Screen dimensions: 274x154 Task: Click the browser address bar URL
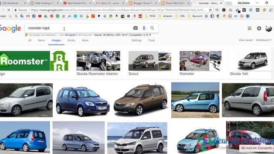point(118,10)
